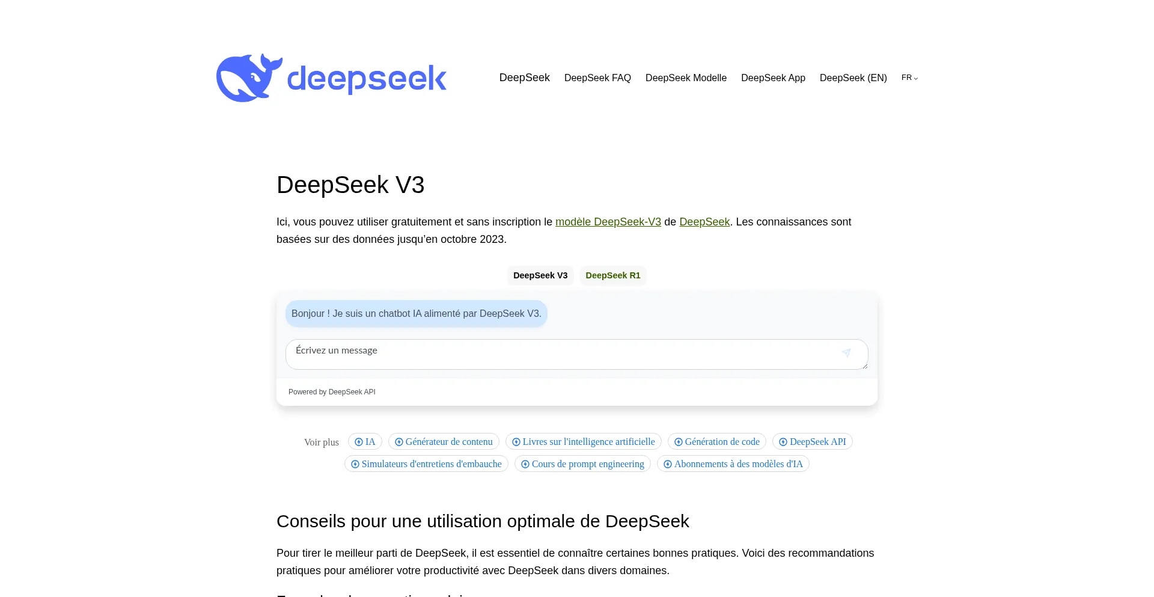Open DeepSeek menu item in navigation
Image resolution: width=1154 pixels, height=597 pixels.
pos(524,78)
